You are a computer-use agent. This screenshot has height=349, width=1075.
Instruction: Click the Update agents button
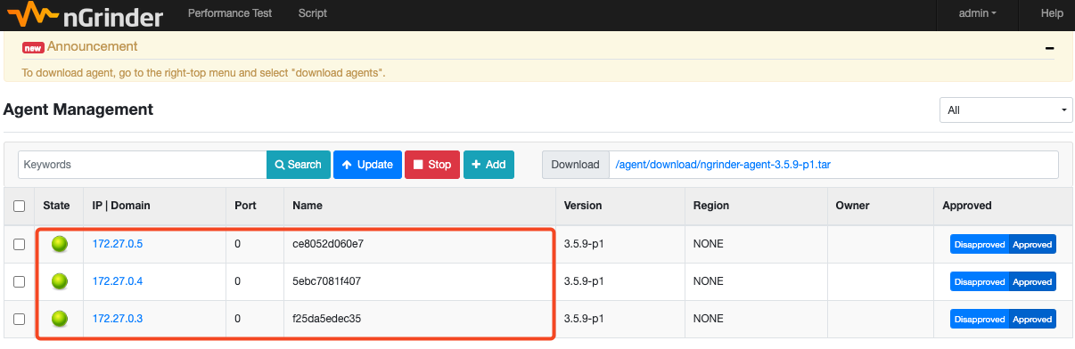coord(367,165)
